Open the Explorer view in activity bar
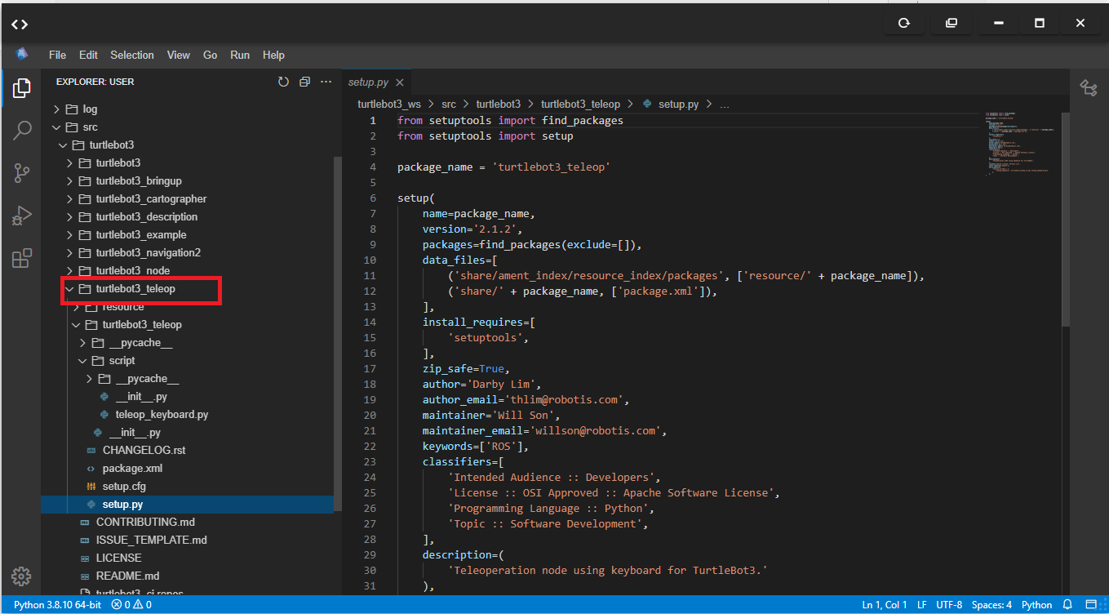This screenshot has height=614, width=1109. (x=22, y=88)
